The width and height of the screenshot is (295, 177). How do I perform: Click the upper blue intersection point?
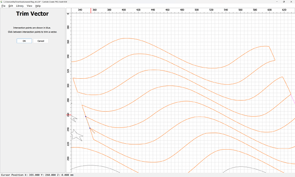86,116
